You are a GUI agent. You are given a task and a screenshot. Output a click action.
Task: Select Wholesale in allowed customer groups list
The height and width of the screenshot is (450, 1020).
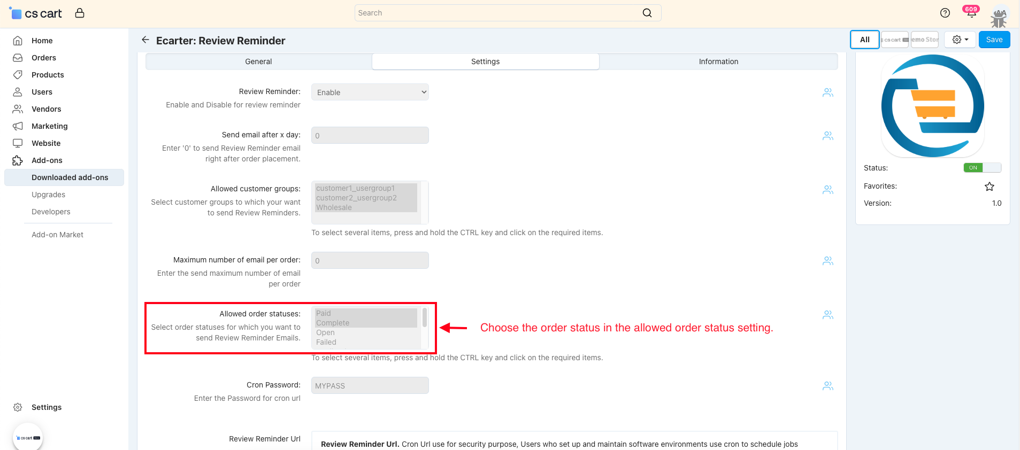click(334, 207)
